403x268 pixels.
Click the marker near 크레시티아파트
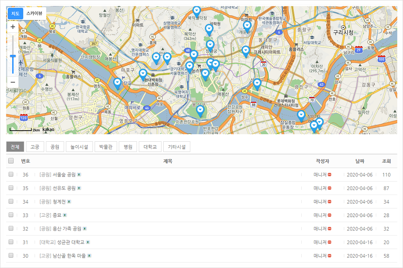click(x=246, y=52)
